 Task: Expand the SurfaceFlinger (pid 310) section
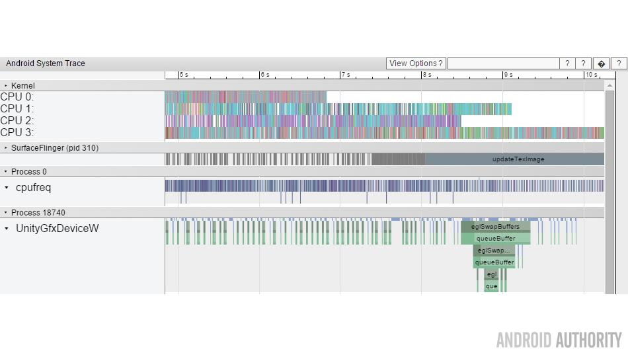6,148
